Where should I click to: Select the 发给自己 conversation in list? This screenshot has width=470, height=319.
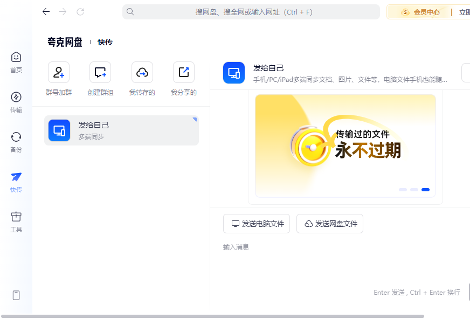point(121,130)
